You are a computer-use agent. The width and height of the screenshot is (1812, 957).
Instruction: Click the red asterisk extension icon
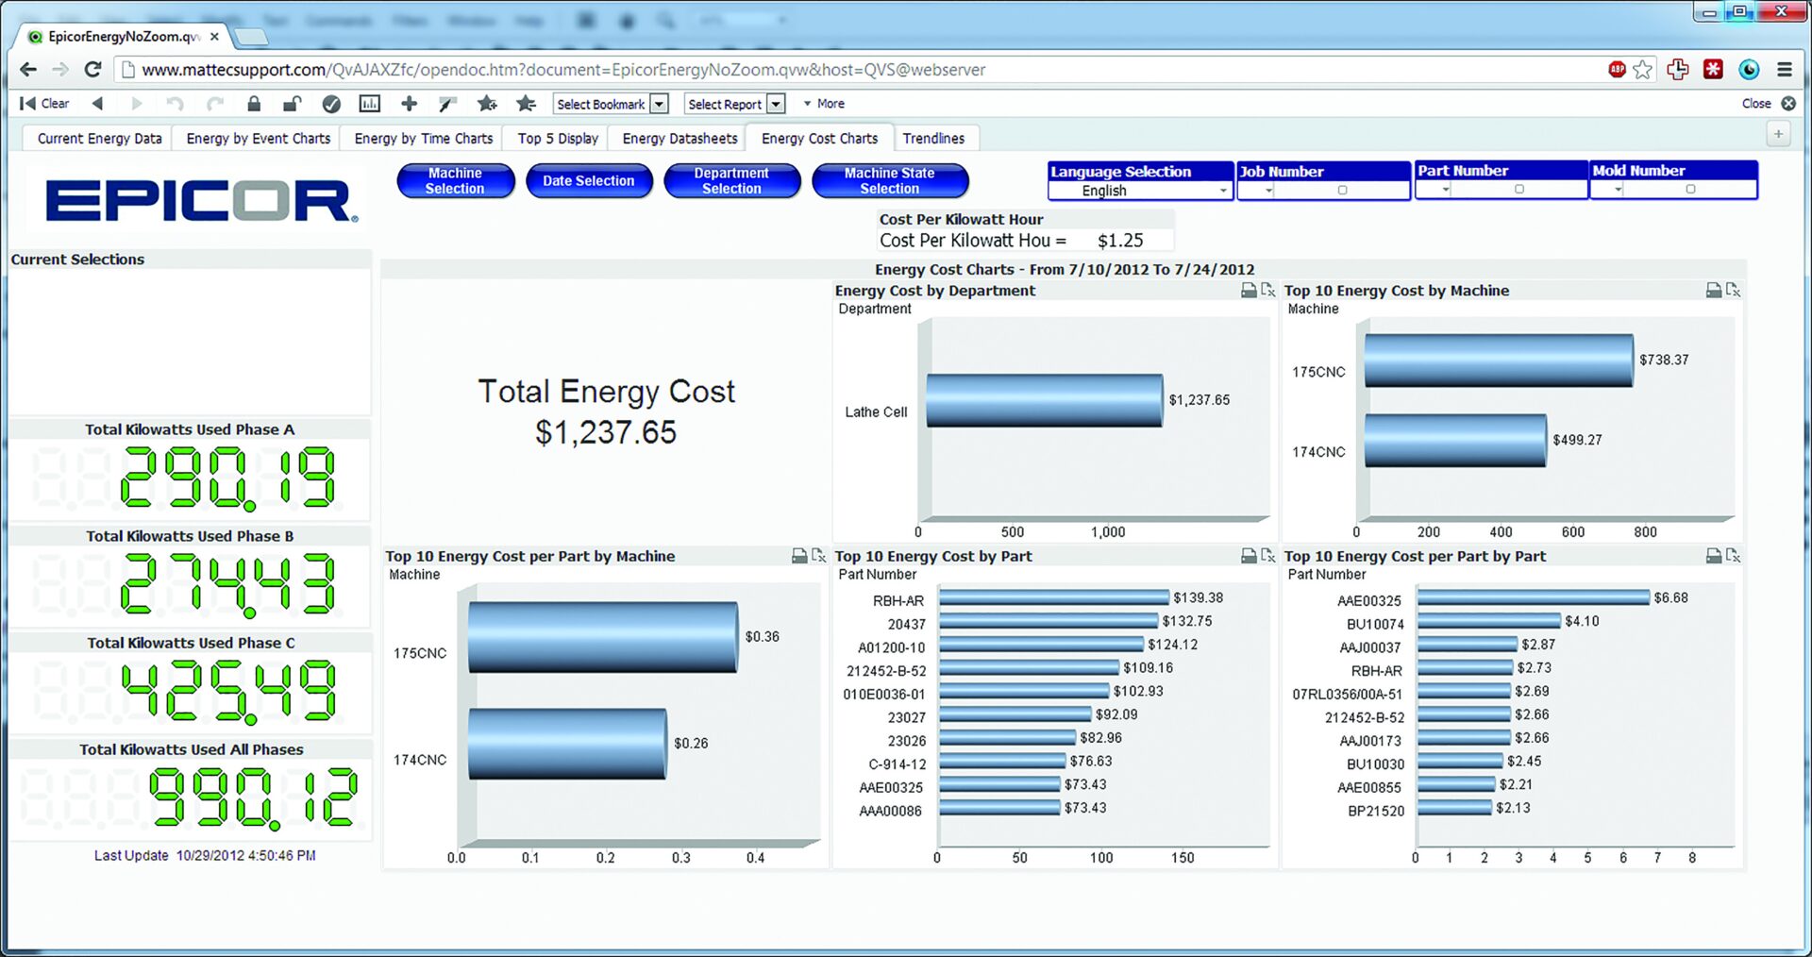pos(1713,69)
